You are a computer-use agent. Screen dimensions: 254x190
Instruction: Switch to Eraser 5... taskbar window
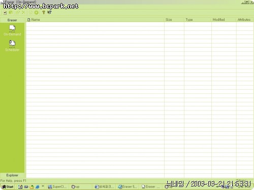(x=128, y=186)
